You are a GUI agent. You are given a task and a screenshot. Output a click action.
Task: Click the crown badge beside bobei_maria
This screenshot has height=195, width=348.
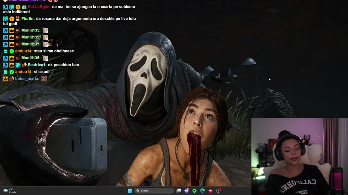[5, 79]
